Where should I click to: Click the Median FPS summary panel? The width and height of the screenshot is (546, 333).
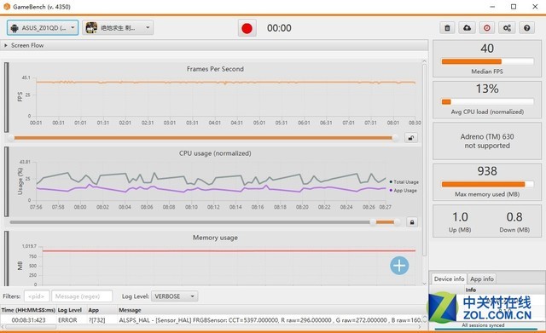tap(487, 59)
